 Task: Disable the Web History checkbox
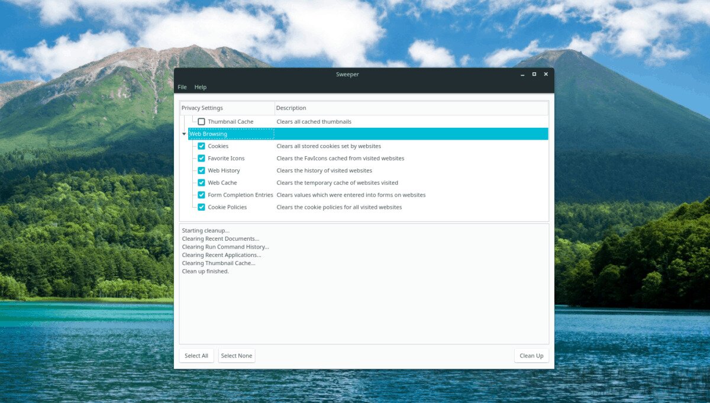tap(201, 170)
